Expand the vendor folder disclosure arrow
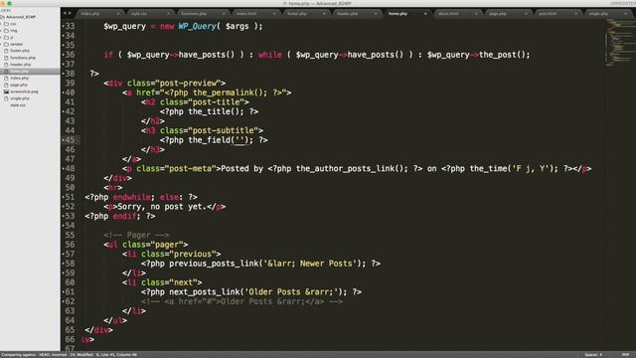 pyautogui.click(x=1, y=44)
